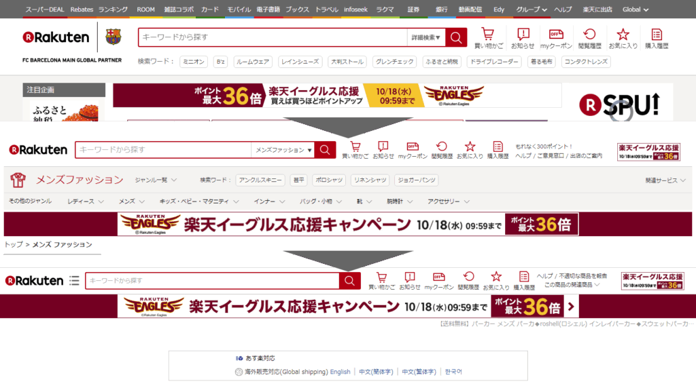Expand the バッグ・小物 genre menu
The image size is (696, 388).
[321, 201]
